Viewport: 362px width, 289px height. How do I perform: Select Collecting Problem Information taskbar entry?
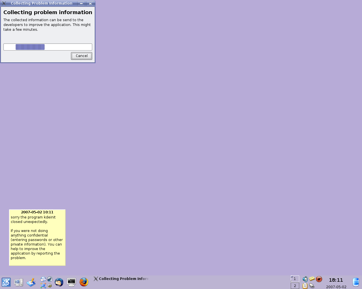click(x=122, y=279)
